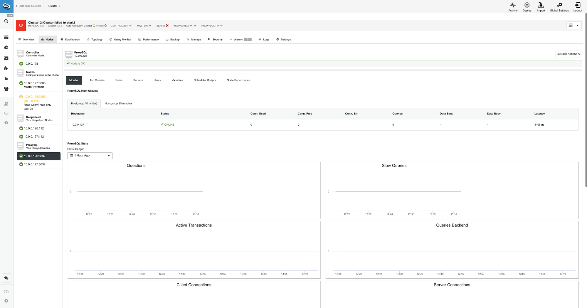Screen dimensions: 587x308
Task: Open the Performance tab
Action: [149, 39]
